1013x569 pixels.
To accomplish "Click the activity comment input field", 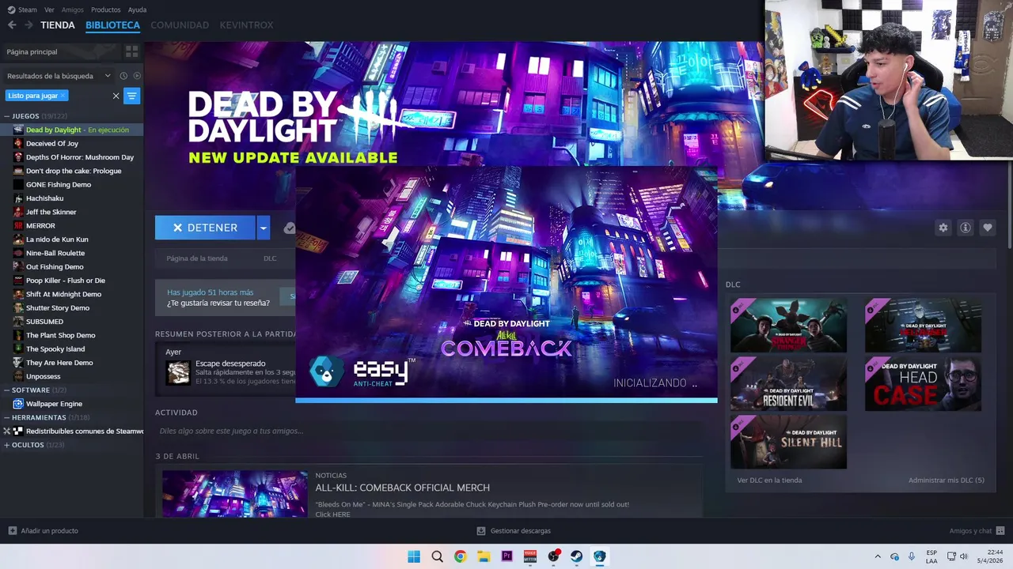I will (x=427, y=431).
